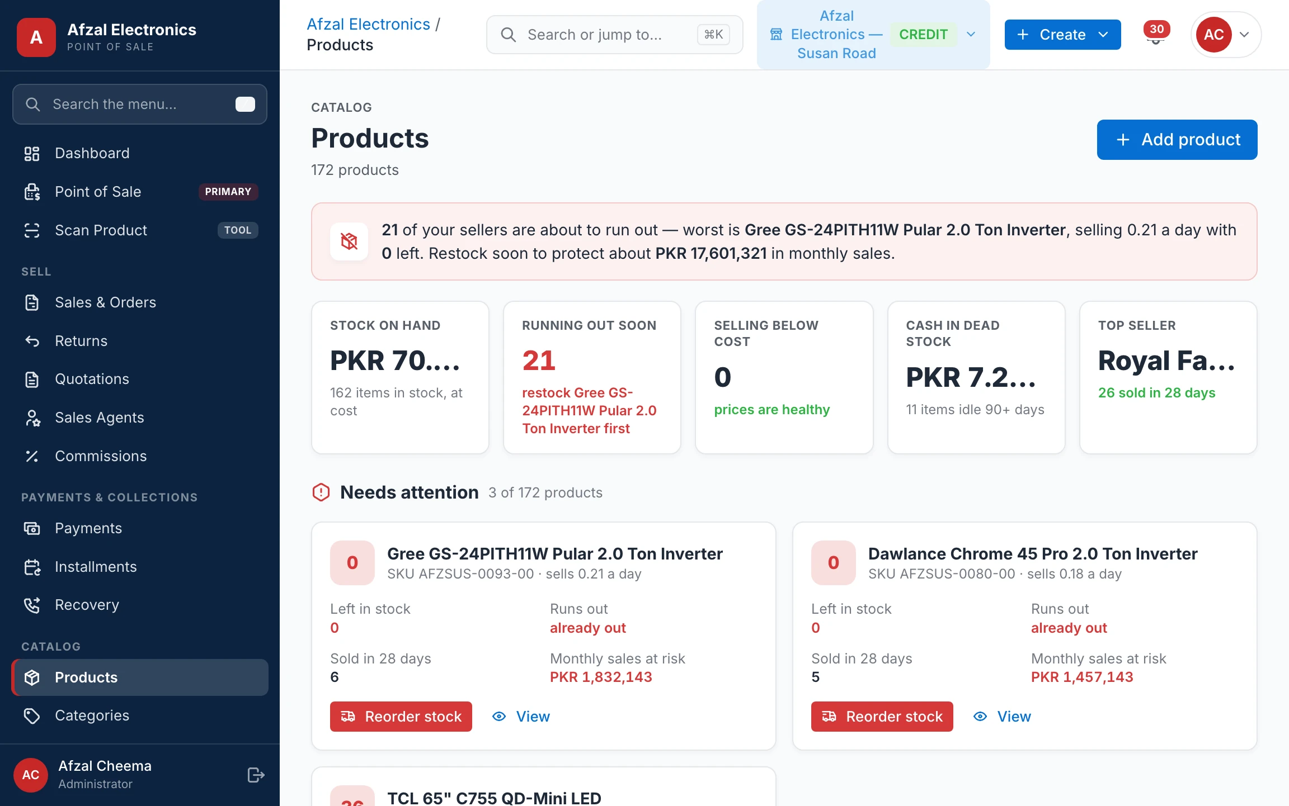1289x806 pixels.
Task: Open the Running Out Soon card
Action: tap(592, 378)
